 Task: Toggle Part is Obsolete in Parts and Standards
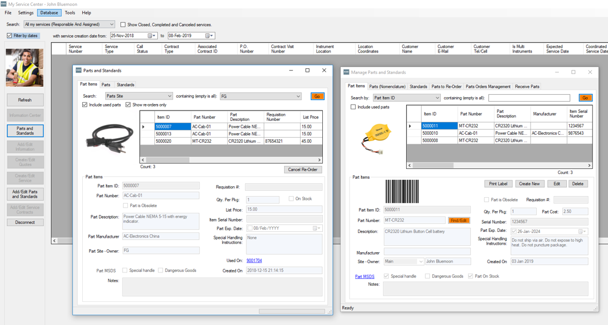click(x=126, y=205)
